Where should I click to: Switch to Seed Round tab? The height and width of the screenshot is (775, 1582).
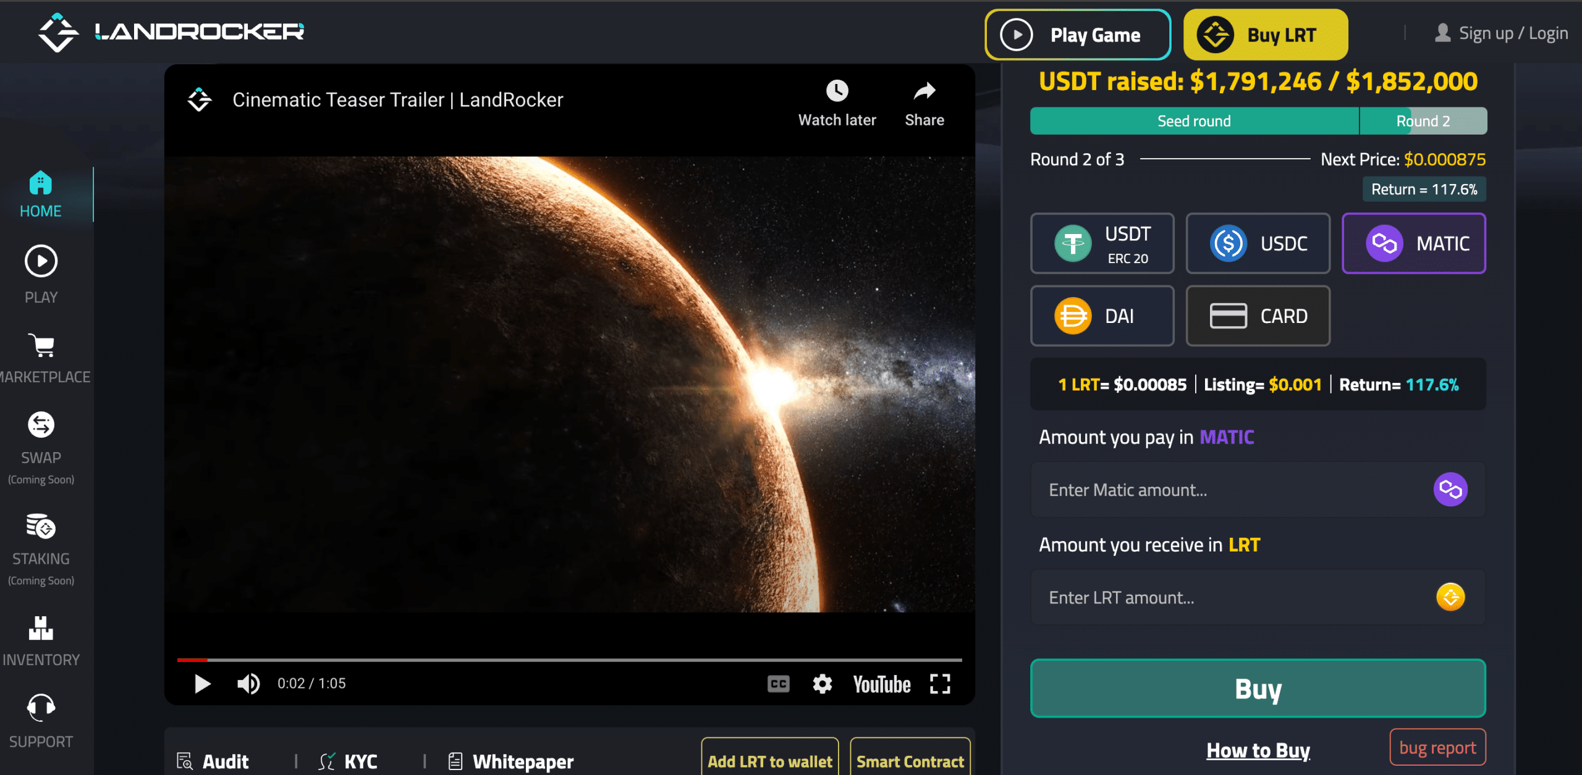point(1193,121)
